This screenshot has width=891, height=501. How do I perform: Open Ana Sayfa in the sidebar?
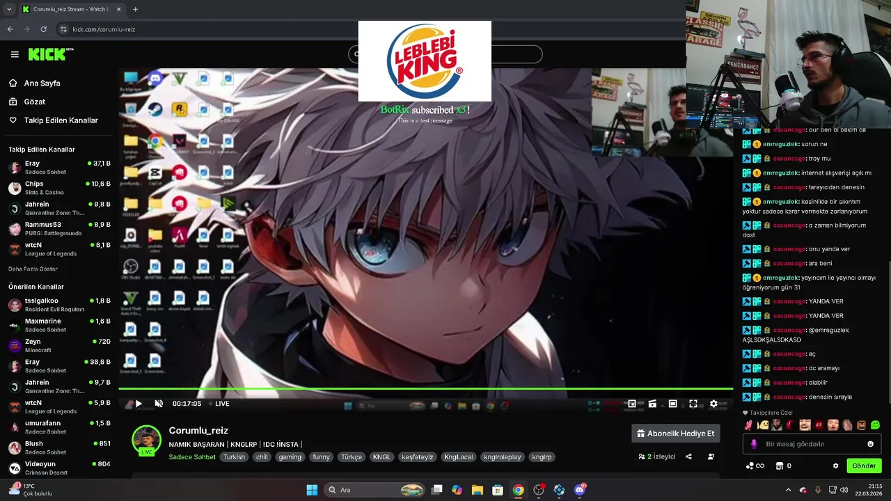coord(42,83)
